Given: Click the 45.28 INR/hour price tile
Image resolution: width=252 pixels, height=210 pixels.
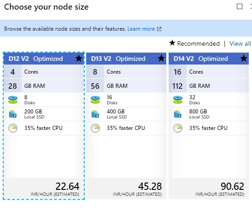Looking at the screenshot, I should pos(126,188).
